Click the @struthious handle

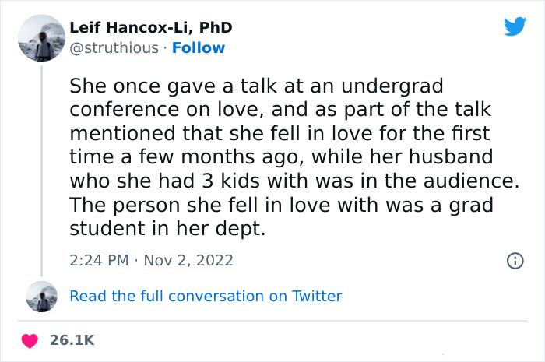[113, 47]
